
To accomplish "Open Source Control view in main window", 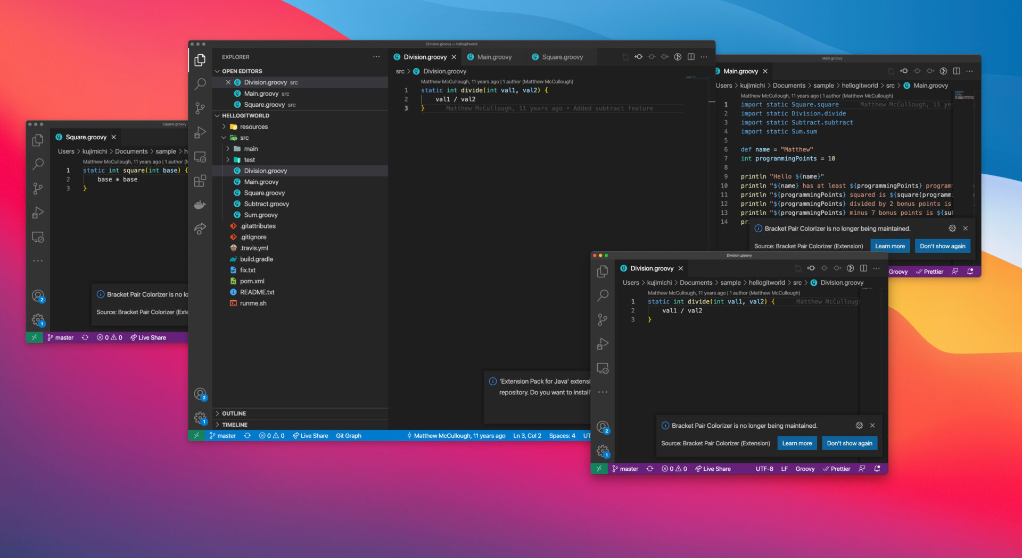I will [x=200, y=108].
